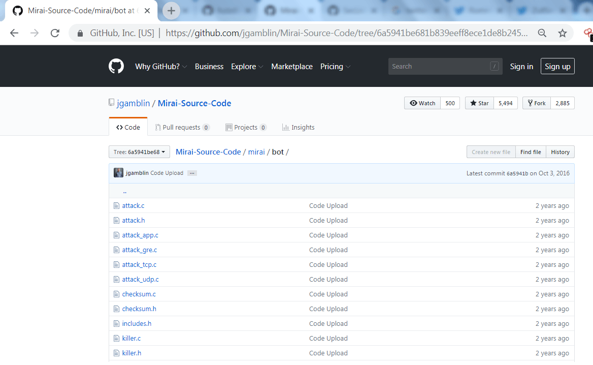Screen dimensions: 593x365
Task: Navigate up via the .. parent directory
Action: [125, 191]
